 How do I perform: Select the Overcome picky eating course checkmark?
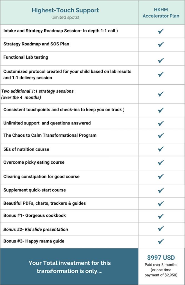pos(161,163)
